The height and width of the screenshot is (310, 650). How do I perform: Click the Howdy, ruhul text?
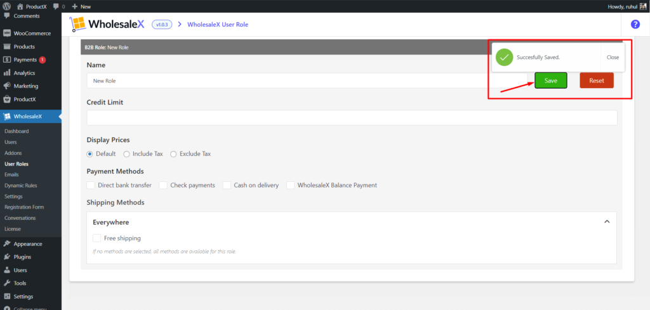(x=622, y=6)
